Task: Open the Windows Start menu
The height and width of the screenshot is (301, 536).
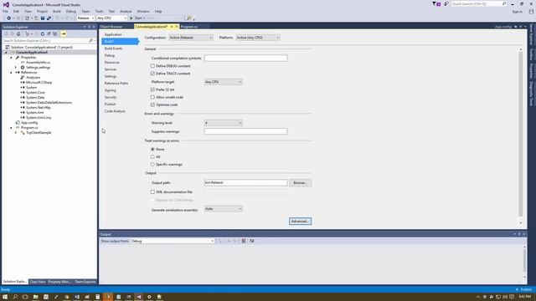Action: (x=5, y=297)
